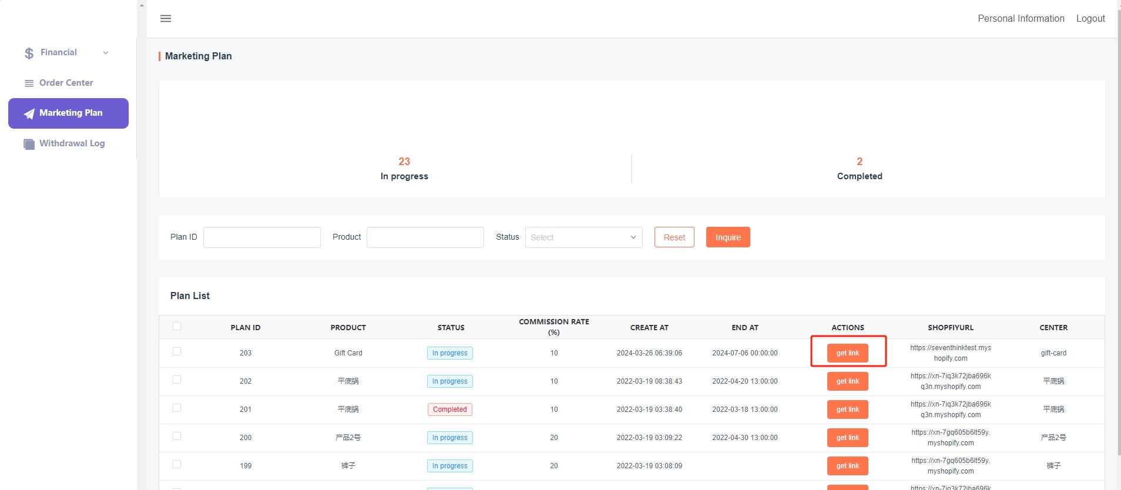Open Personal Information link
This screenshot has height=490, width=1121.
click(1021, 19)
